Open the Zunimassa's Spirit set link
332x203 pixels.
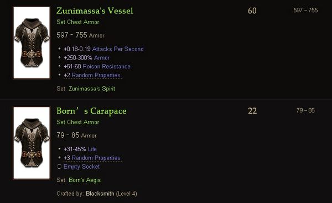92,89
